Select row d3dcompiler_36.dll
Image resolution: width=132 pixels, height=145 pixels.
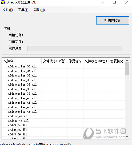point(63,80)
